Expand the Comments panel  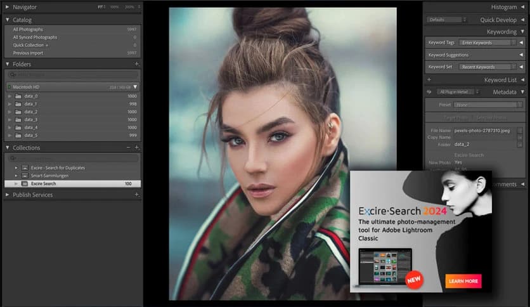pos(522,185)
